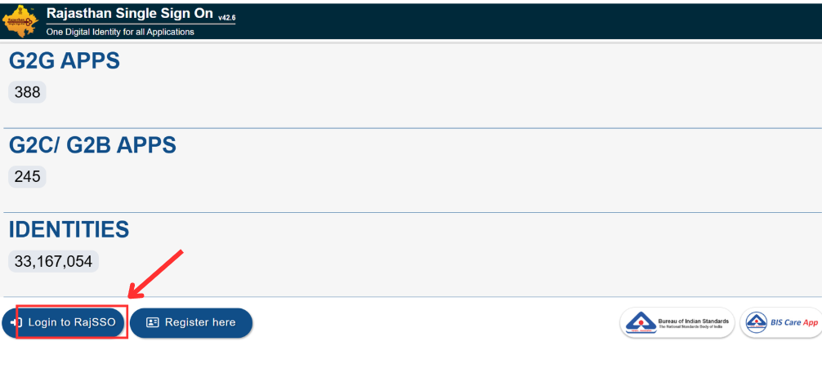Click the 245 count badge

(x=27, y=177)
